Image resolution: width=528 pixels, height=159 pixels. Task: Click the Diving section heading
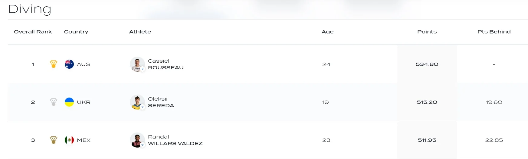(30, 9)
